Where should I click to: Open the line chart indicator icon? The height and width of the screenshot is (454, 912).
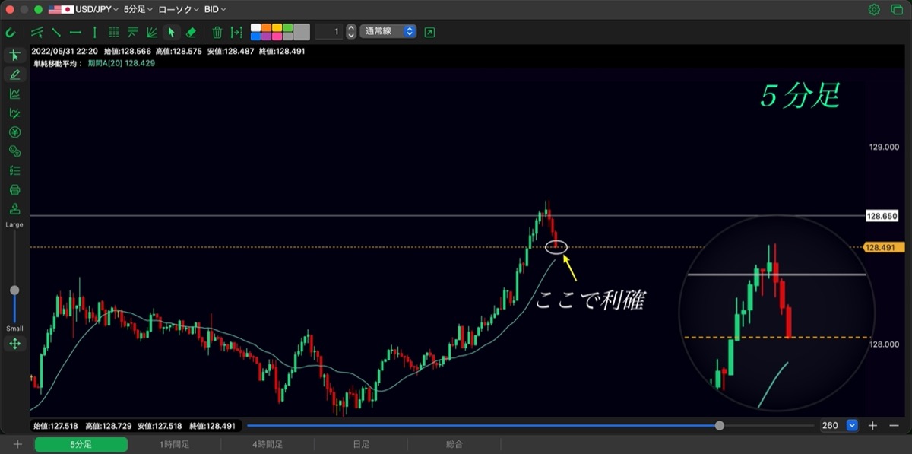click(x=14, y=94)
